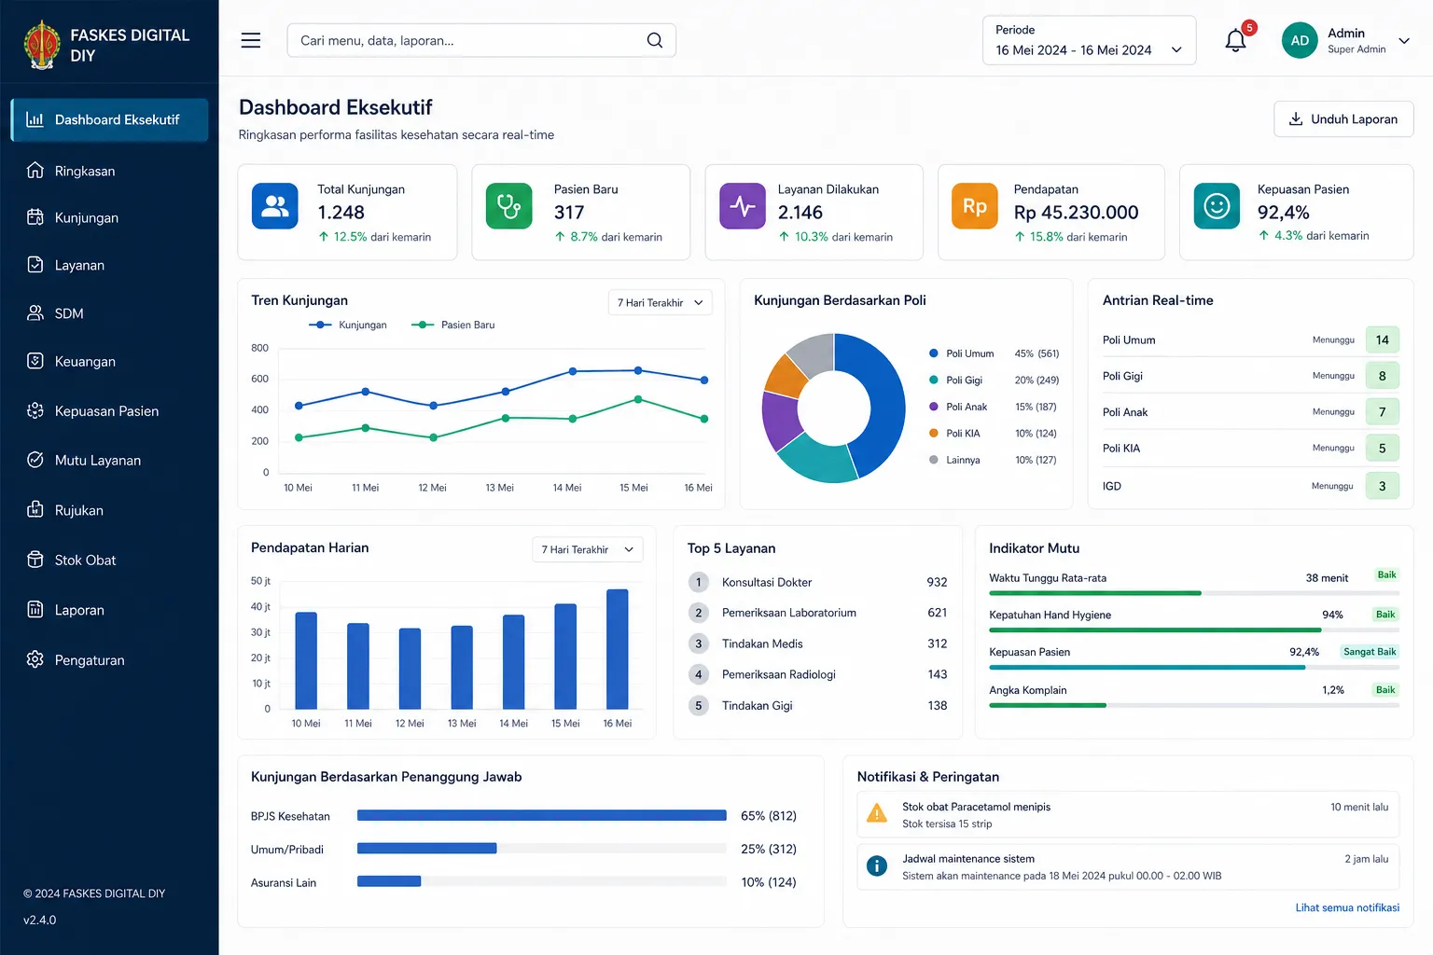Click the maintenance info circle icon
This screenshot has height=955, width=1433.
[877, 865]
